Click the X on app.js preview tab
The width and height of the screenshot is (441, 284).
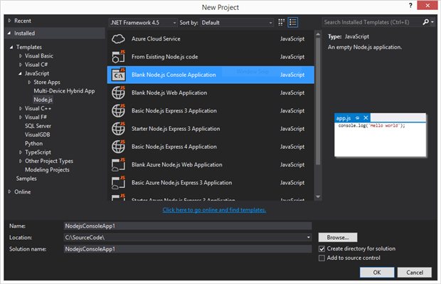(366, 118)
